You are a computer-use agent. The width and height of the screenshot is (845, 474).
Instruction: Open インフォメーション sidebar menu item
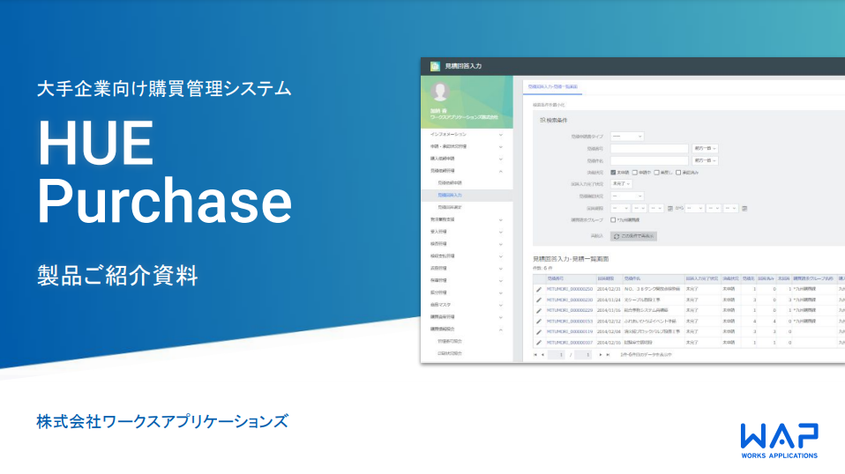coord(467,135)
